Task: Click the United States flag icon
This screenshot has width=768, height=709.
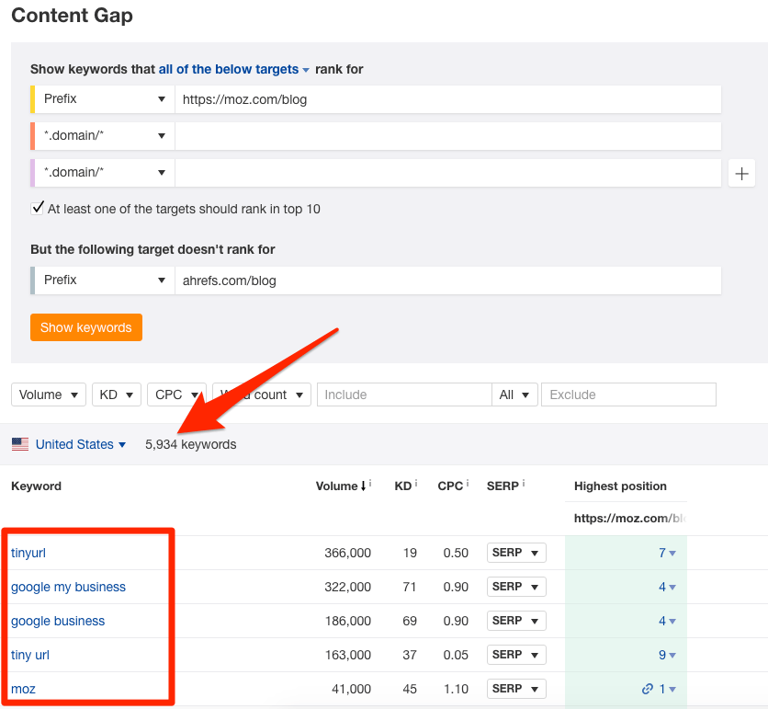Action: coord(20,444)
